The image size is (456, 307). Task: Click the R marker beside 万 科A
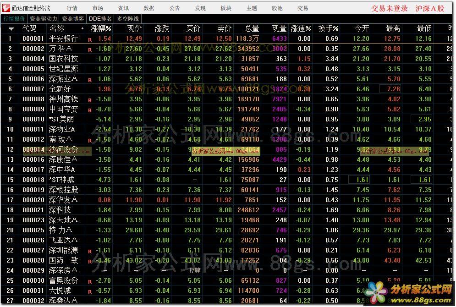coord(90,50)
